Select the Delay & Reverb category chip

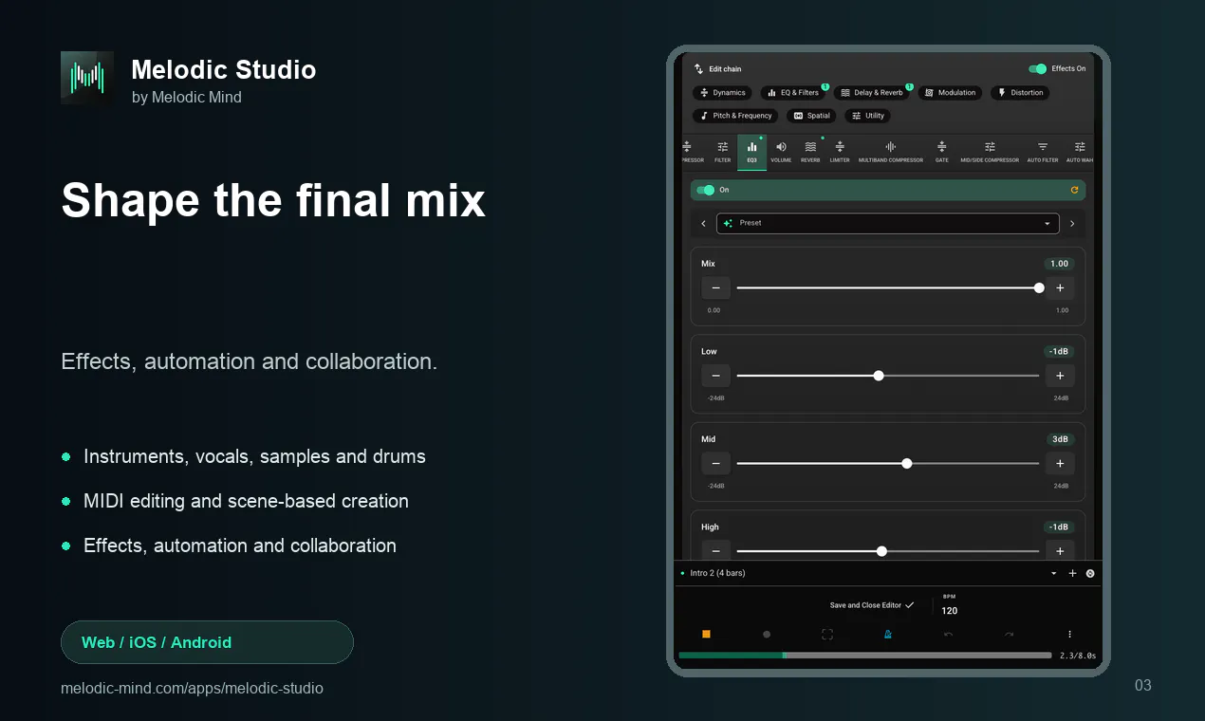click(x=872, y=93)
